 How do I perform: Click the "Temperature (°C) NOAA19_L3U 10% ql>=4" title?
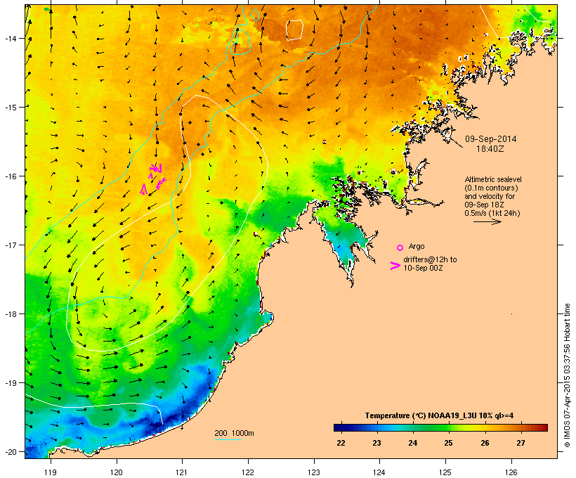coord(439,415)
